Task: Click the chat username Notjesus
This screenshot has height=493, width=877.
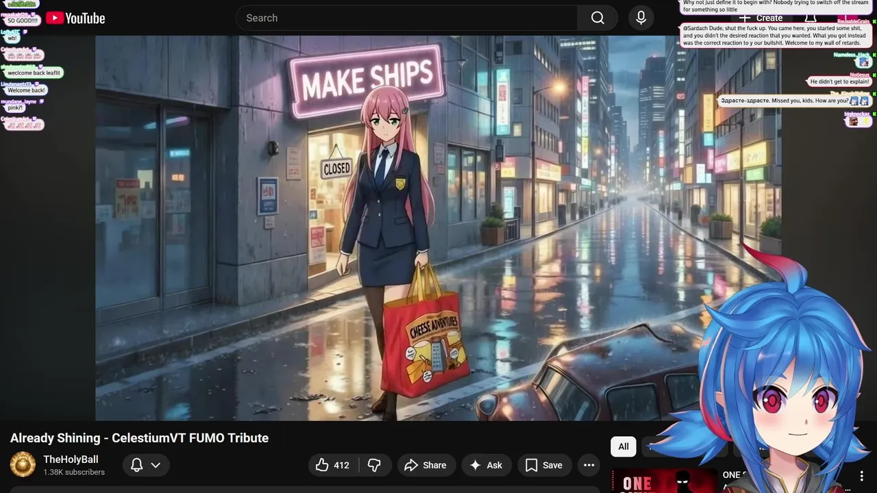Action: [859, 75]
